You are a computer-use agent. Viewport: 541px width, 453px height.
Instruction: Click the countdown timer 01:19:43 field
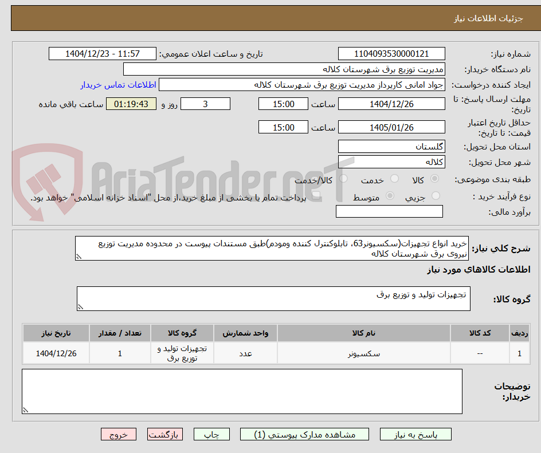tap(131, 104)
